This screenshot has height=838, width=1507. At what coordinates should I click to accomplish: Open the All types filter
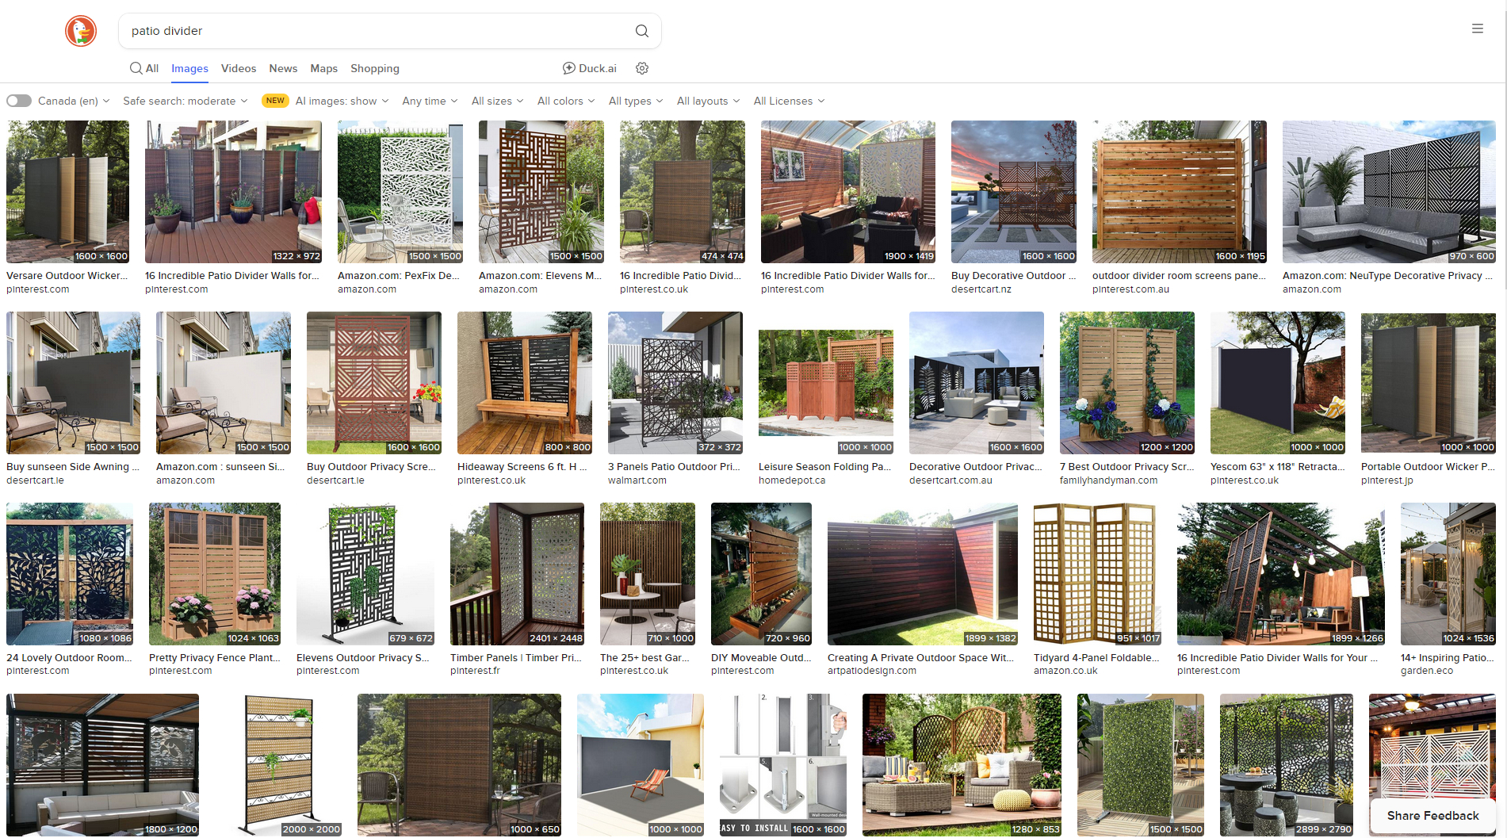636,101
